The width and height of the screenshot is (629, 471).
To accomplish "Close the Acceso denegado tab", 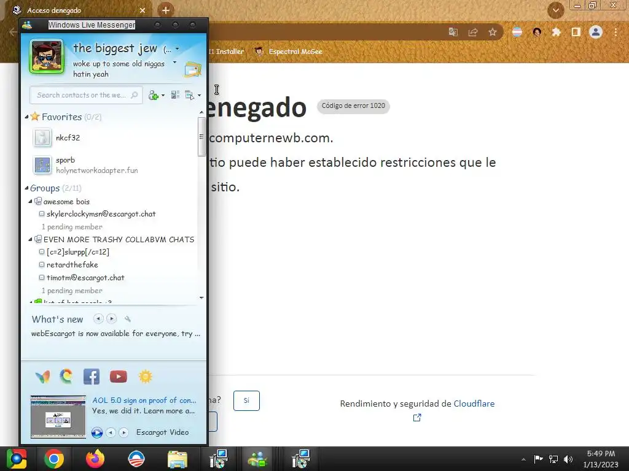I will point(143,10).
